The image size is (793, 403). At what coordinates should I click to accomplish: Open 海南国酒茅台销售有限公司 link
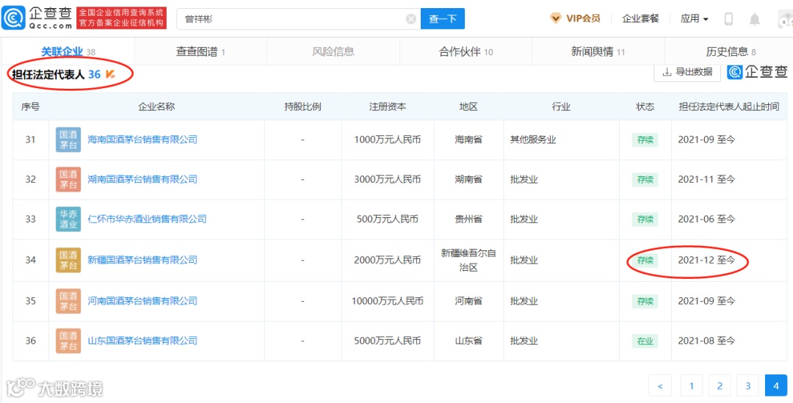click(x=142, y=139)
